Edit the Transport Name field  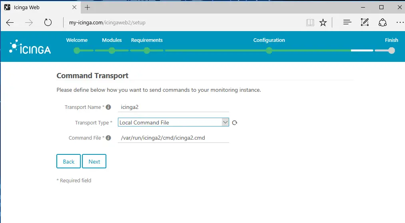173,107
